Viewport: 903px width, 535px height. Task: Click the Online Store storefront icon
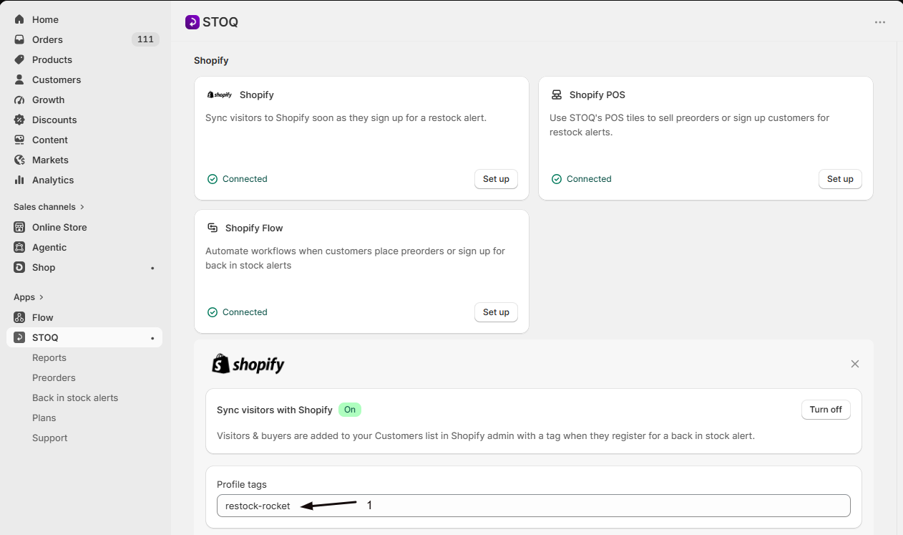coord(19,227)
